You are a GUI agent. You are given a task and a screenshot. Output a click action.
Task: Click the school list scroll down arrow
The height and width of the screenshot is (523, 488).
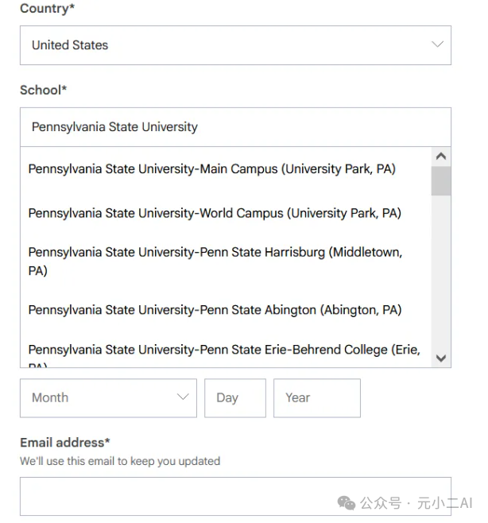pos(441,358)
